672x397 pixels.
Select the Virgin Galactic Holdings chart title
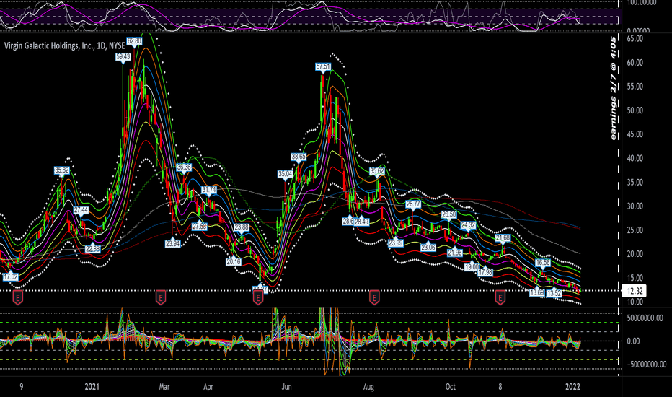(x=64, y=45)
